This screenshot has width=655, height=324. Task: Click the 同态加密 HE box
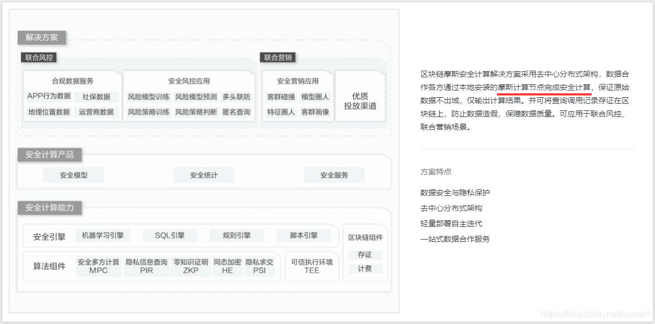pos(228,267)
